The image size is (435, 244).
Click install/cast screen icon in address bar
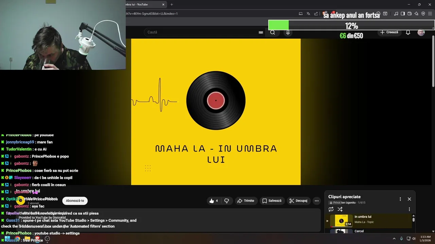[x=300, y=14]
